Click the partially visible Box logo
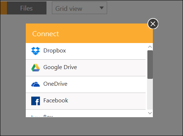 click(x=36, y=116)
